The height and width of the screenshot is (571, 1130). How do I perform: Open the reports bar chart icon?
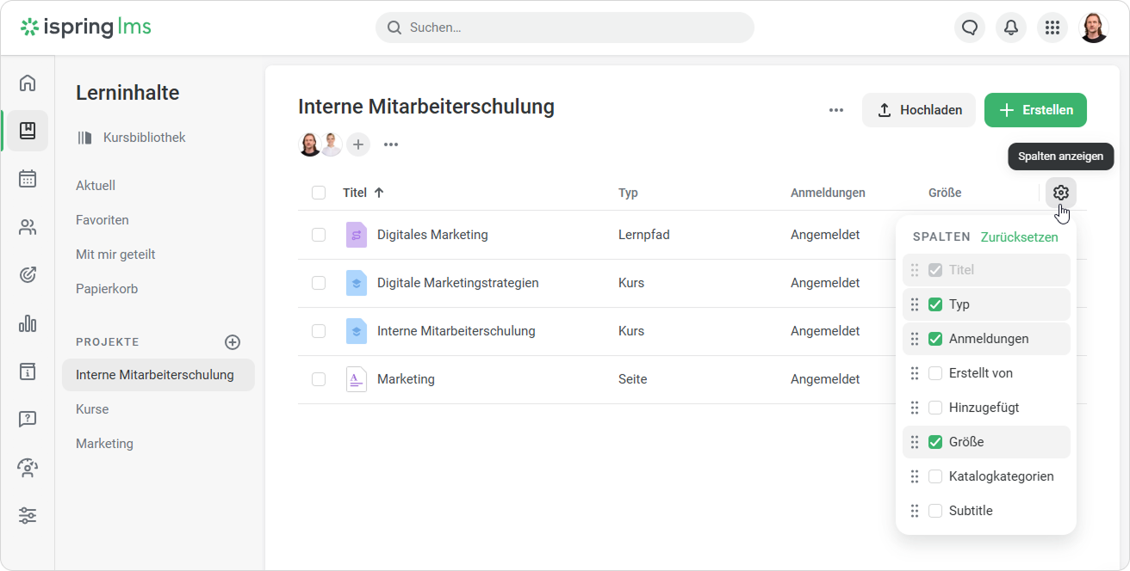28,323
